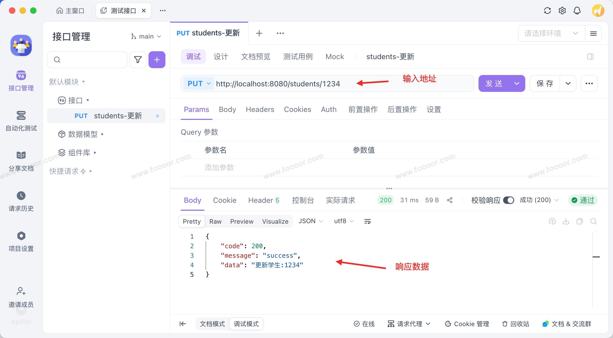Toggle the 校验响应 switch
The width and height of the screenshot is (613, 338).
click(x=508, y=200)
